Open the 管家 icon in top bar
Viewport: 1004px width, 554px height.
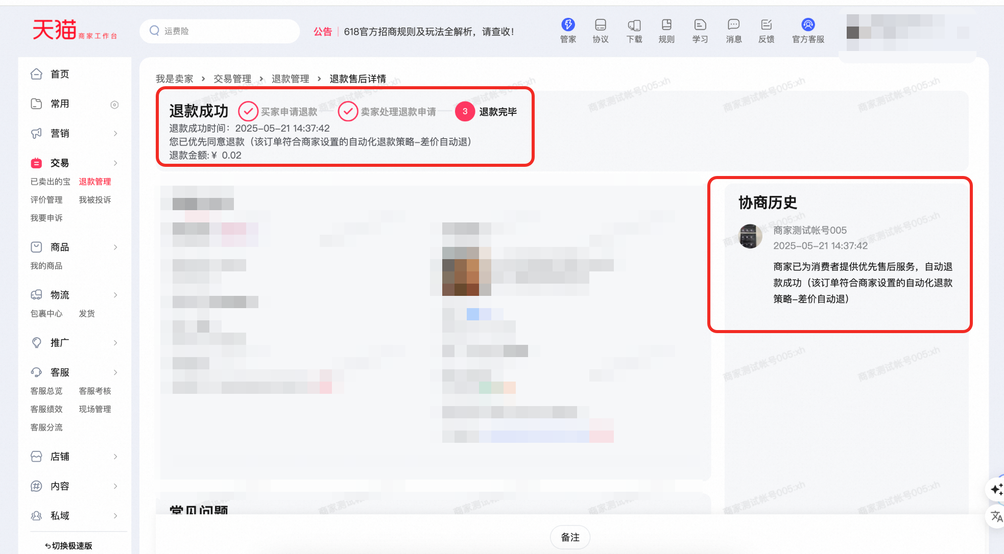tap(567, 31)
